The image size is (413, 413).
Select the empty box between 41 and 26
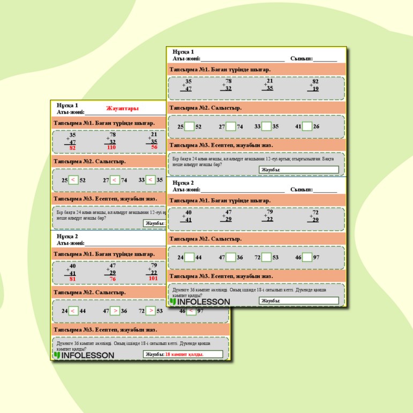pos(307,126)
